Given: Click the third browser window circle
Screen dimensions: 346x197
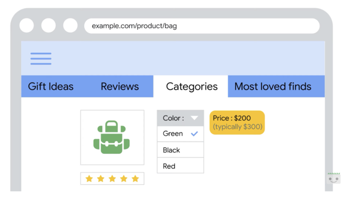Looking at the screenshot, I should click(70, 26).
